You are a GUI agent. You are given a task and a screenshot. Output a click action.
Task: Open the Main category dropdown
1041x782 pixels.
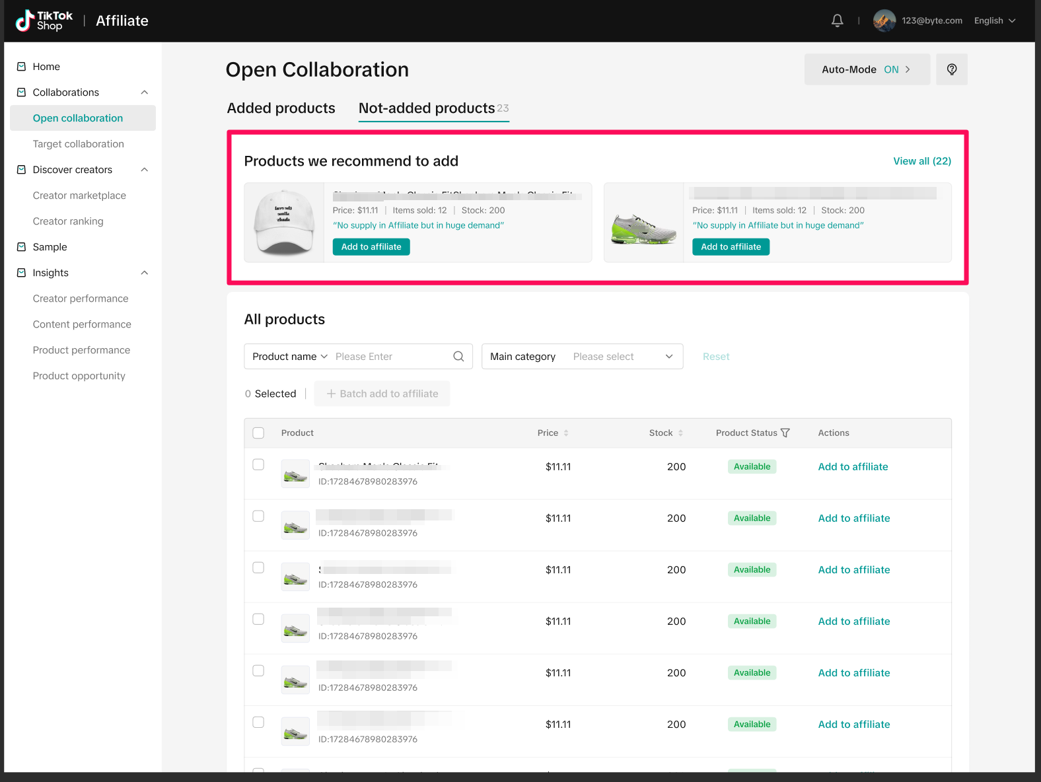pyautogui.click(x=582, y=357)
